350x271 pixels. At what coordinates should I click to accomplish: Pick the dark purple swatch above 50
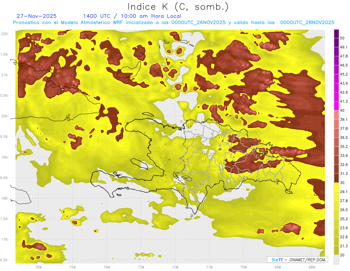point(336,34)
